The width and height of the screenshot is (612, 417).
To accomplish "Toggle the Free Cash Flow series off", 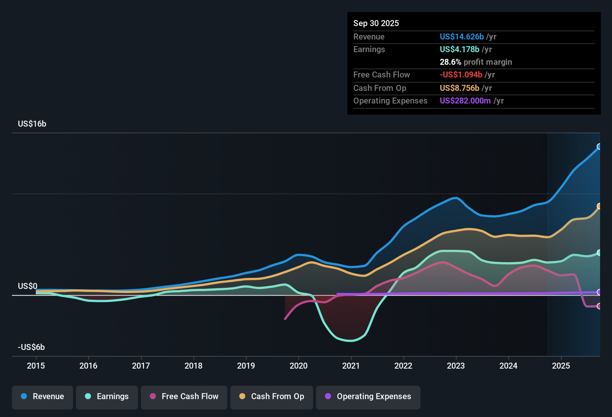I will (x=184, y=397).
